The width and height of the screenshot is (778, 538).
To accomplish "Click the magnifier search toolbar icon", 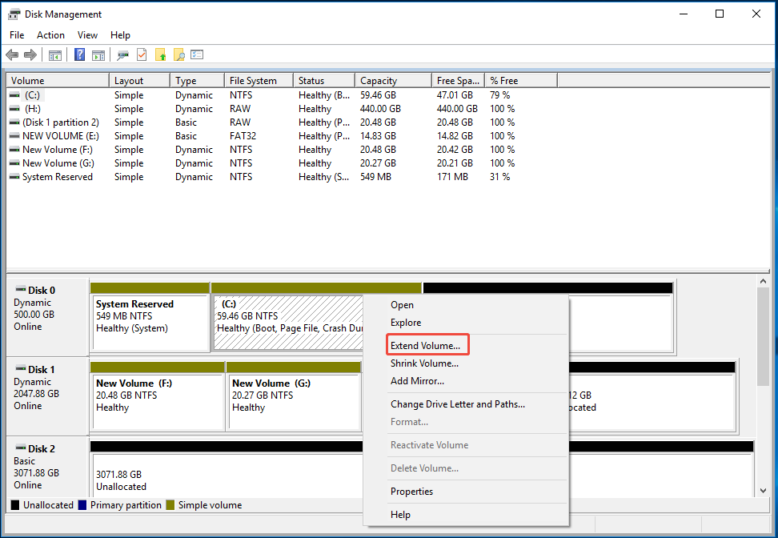I will (179, 55).
